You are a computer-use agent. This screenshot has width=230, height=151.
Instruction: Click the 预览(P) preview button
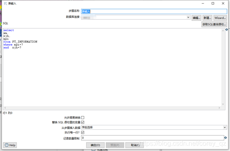click(115, 145)
